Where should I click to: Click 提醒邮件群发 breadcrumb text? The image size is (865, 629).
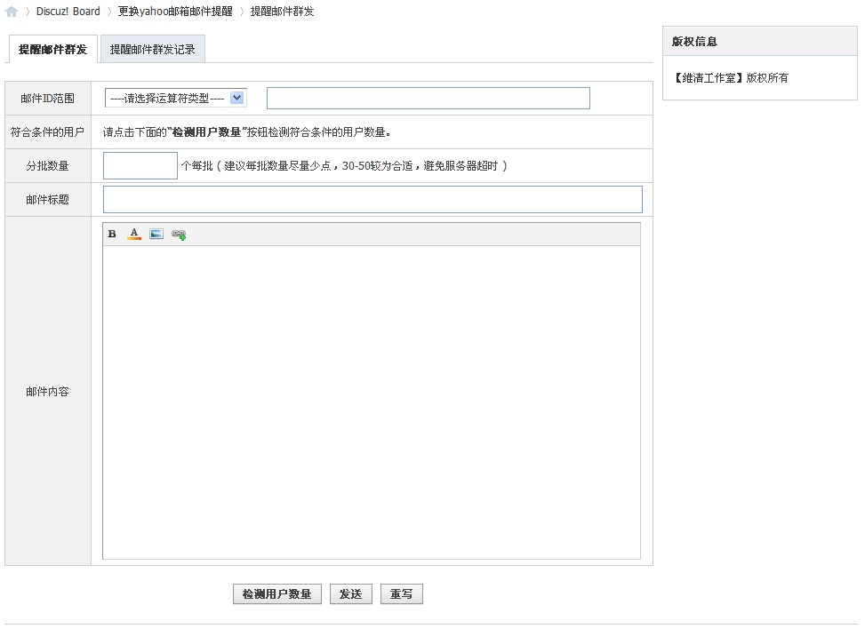(x=282, y=11)
